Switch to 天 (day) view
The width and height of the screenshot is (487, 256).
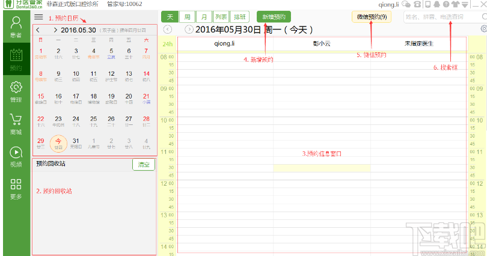tap(170, 17)
